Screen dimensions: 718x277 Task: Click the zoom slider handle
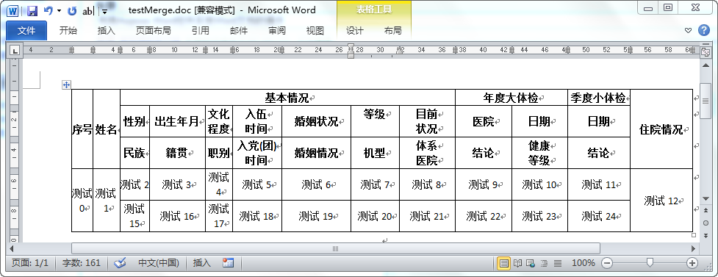[650, 263]
